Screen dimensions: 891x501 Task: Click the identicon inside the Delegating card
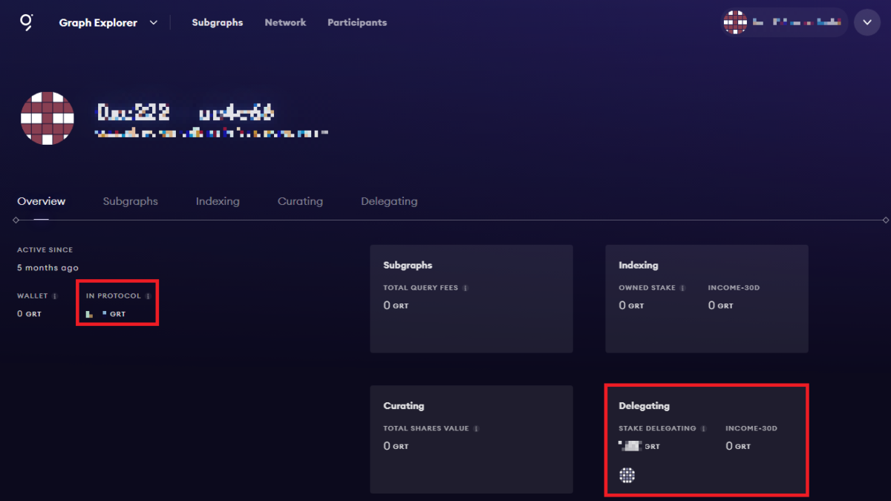[x=627, y=475]
